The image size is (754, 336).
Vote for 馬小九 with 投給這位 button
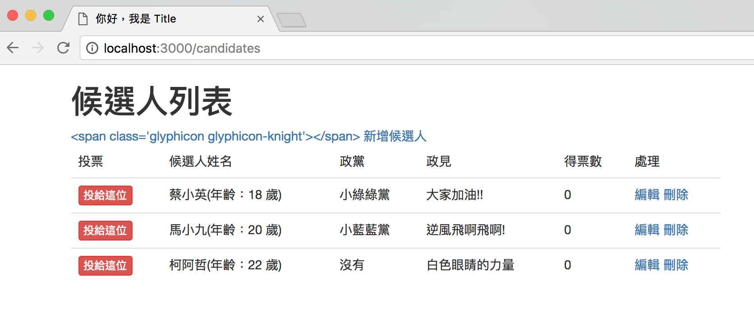tap(105, 231)
